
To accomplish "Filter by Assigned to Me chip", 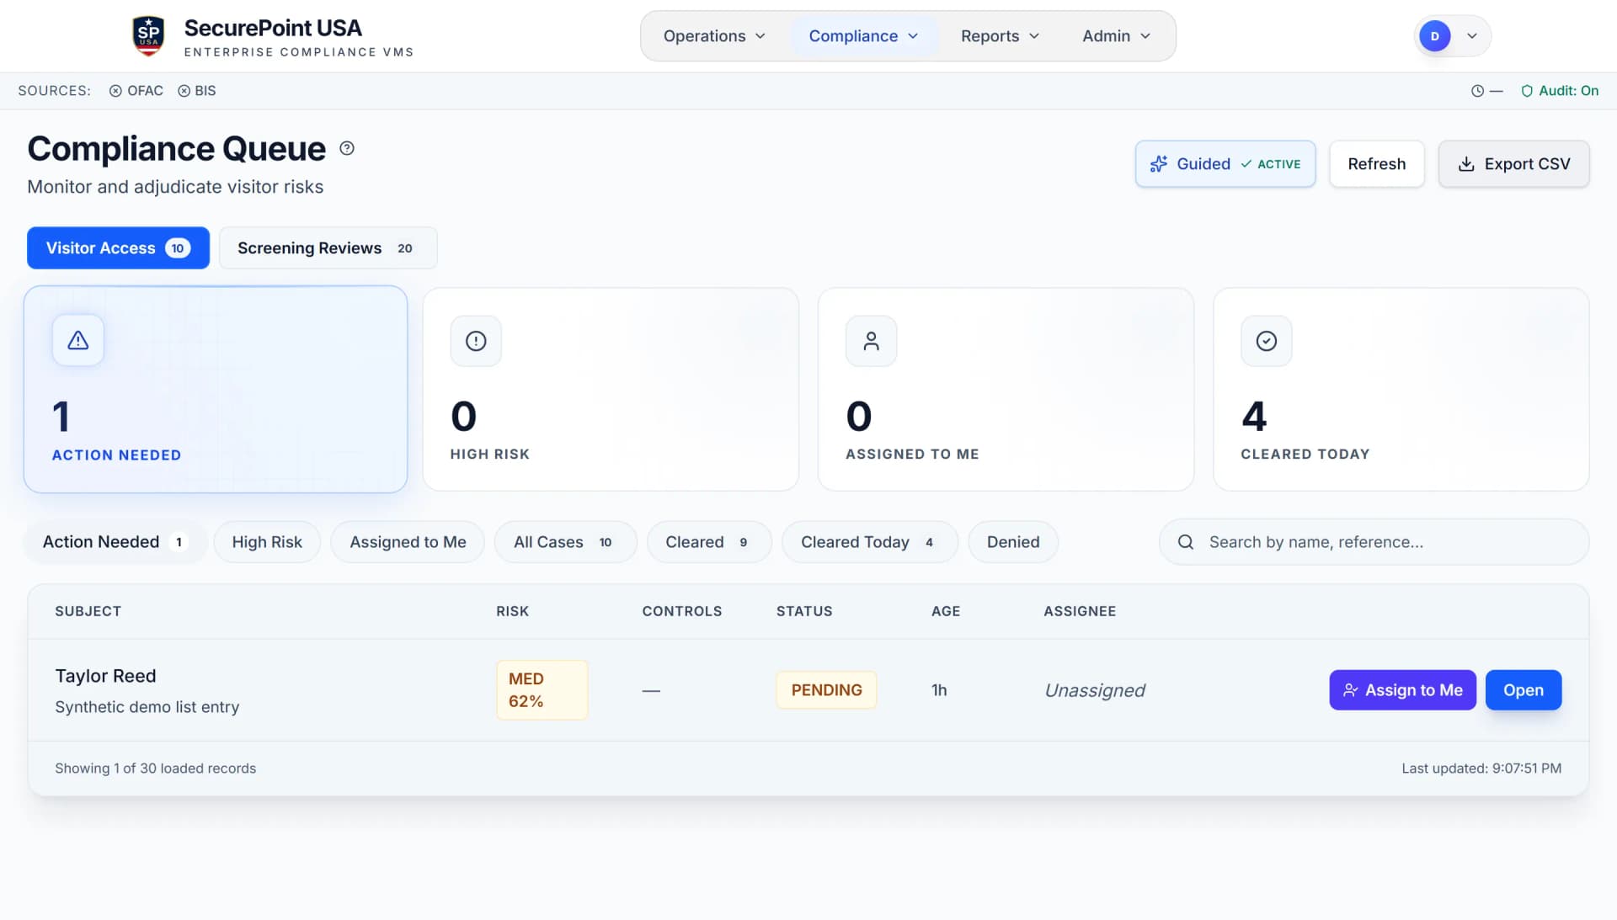I will (408, 542).
